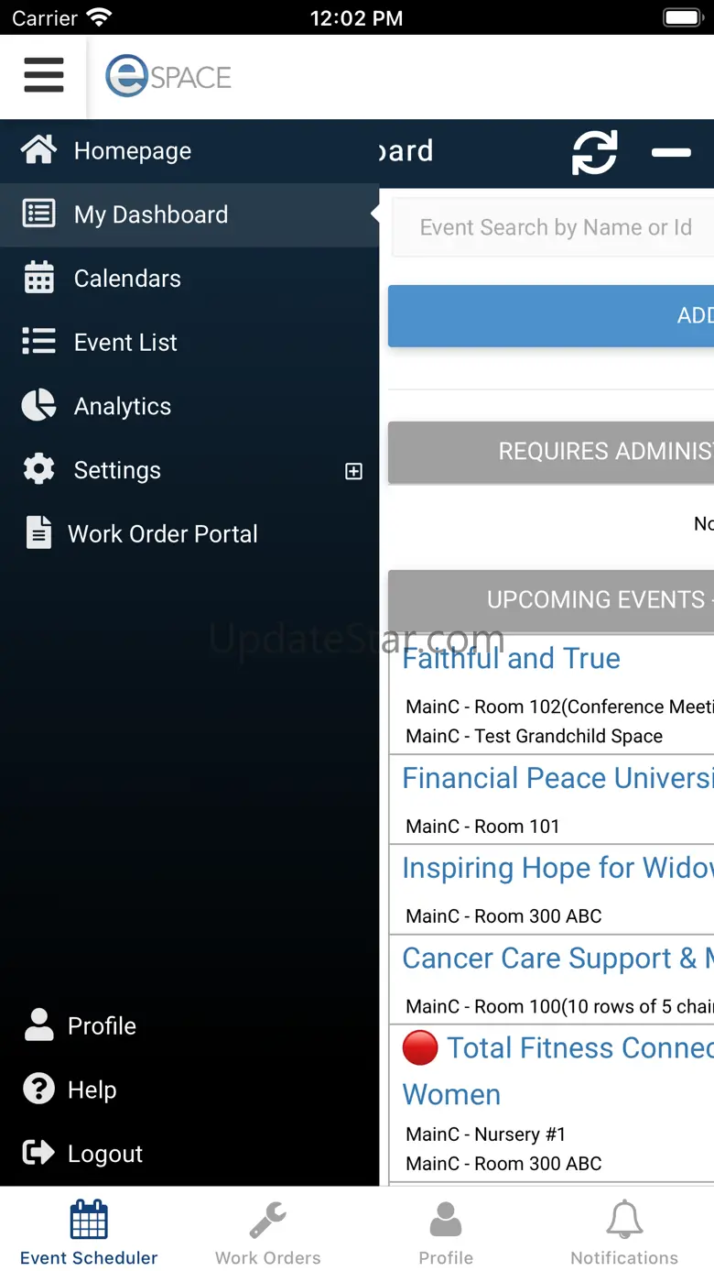Click 'MainC - Test Grandchild Space' text
The width and height of the screenshot is (714, 1271).
click(x=534, y=736)
